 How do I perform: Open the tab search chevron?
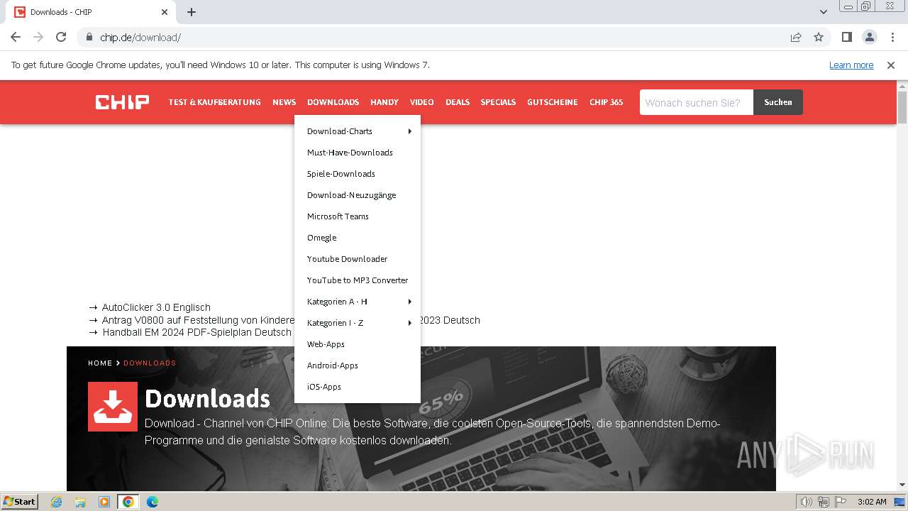pyautogui.click(x=823, y=12)
